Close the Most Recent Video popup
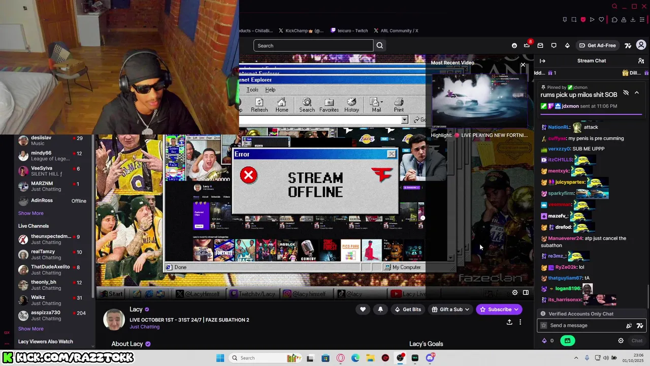The width and height of the screenshot is (650, 366). 523,65
